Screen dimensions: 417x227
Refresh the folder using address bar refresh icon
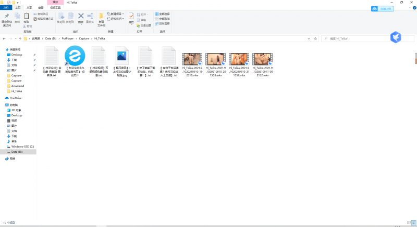tap(316, 38)
